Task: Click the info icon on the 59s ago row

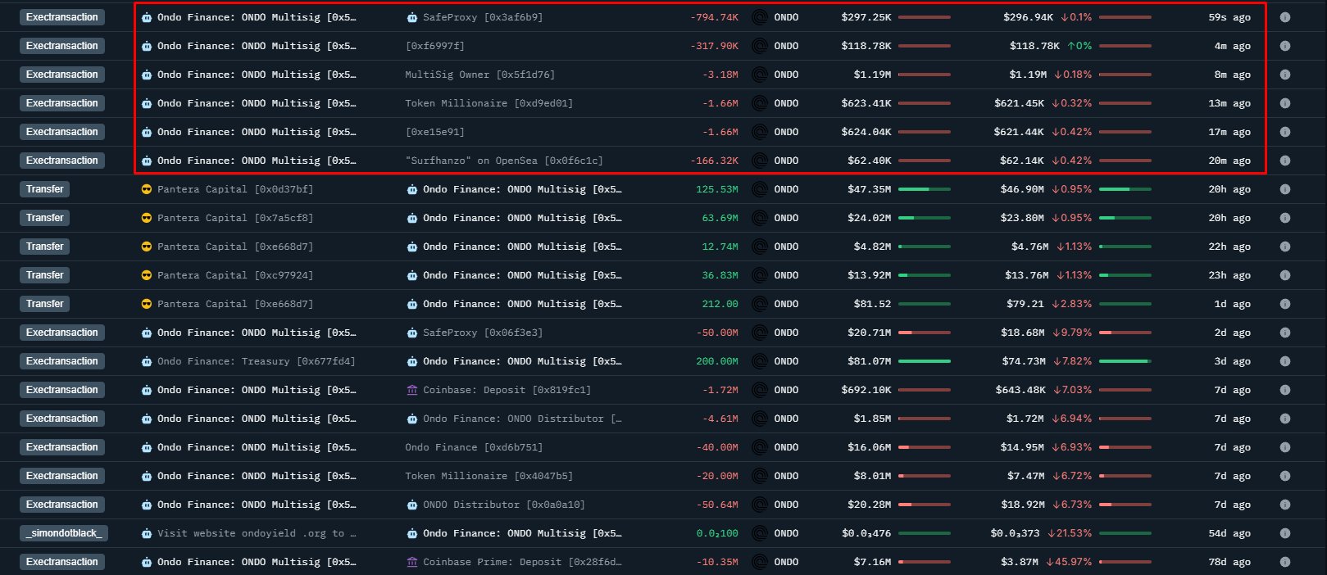Action: (1284, 17)
